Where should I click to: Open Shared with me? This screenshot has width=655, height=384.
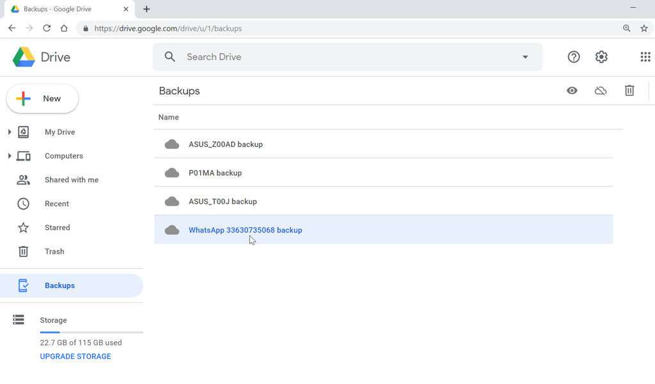[x=72, y=180]
